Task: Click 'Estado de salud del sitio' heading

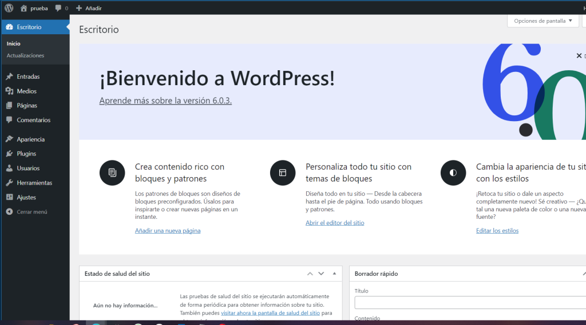Action: coord(117,274)
